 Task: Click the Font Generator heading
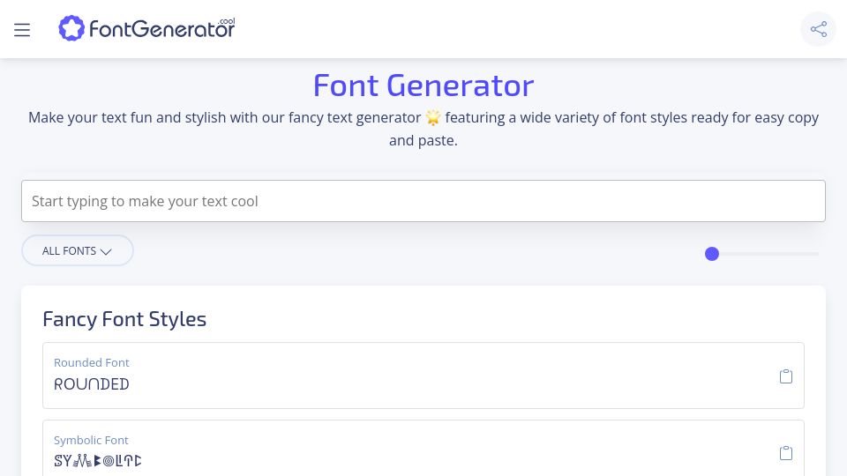pos(423,86)
